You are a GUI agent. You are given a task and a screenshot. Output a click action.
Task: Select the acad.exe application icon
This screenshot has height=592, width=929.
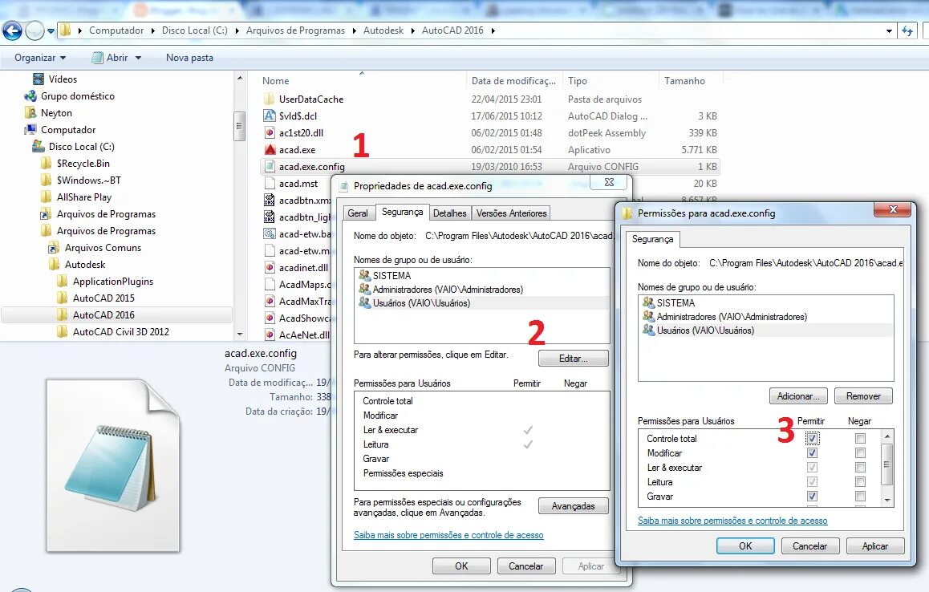pyautogui.click(x=269, y=150)
